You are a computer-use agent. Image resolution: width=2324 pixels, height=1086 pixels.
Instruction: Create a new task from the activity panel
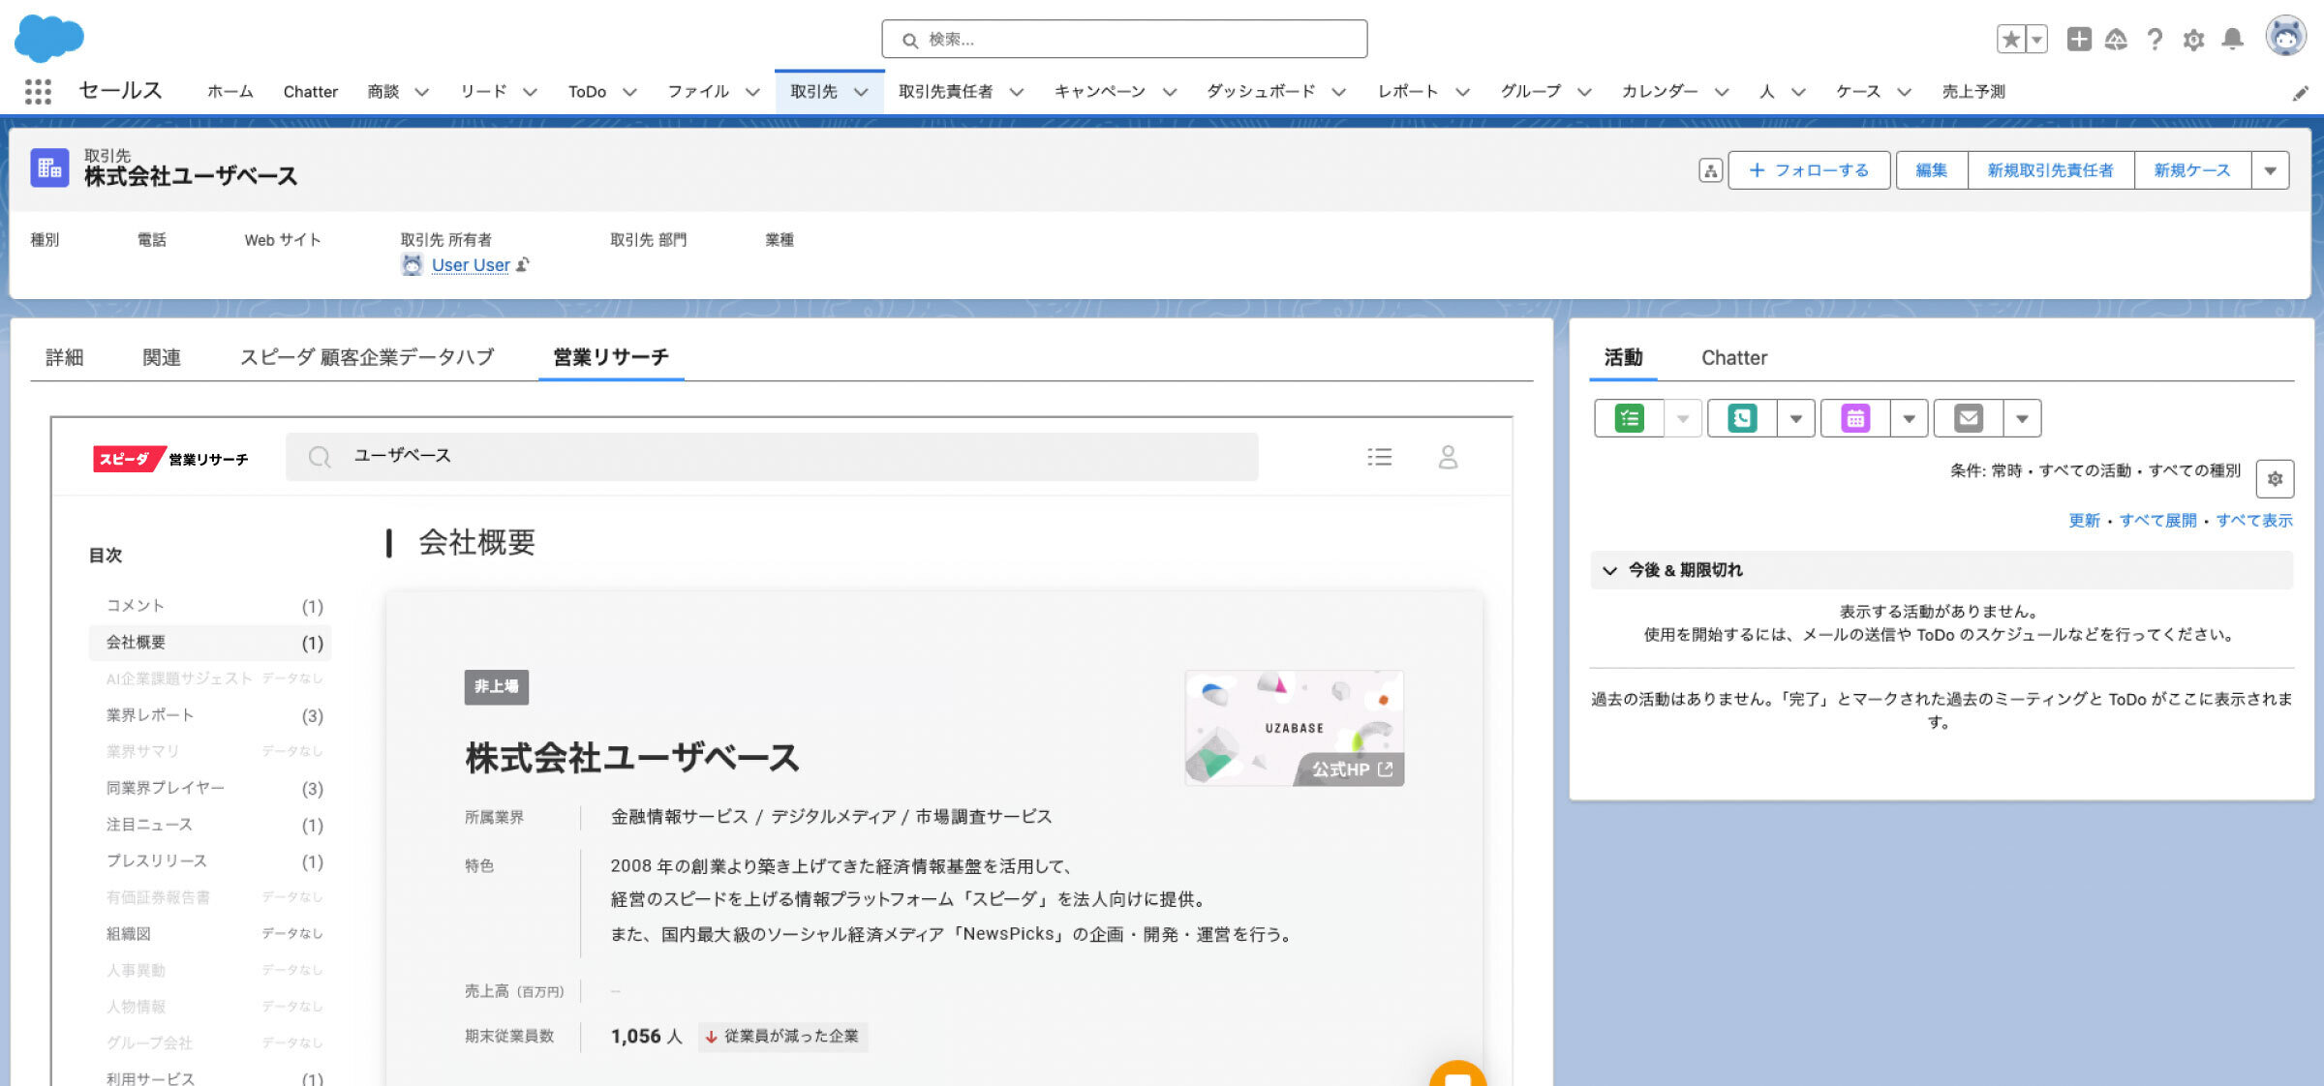pyautogui.click(x=1630, y=418)
